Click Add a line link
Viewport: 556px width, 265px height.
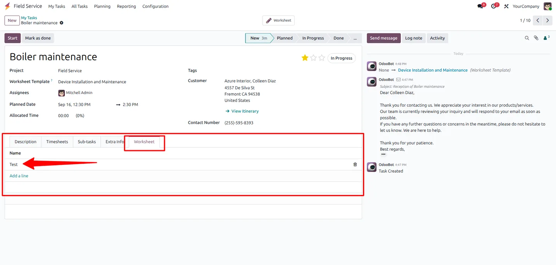[x=19, y=176]
